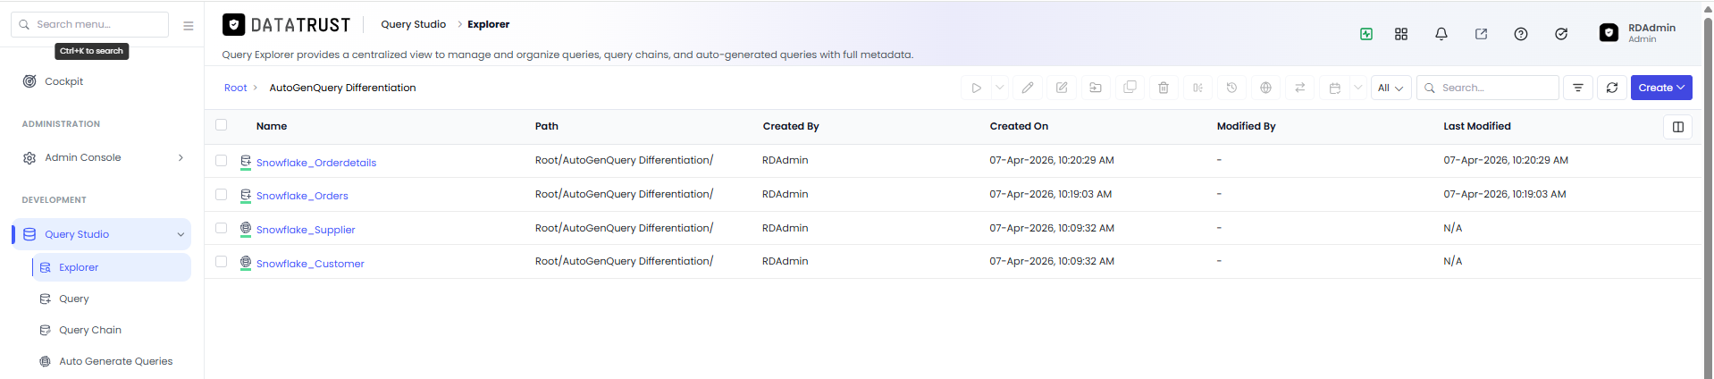The width and height of the screenshot is (1714, 379).
Task: Click the copy/duplicate toolbar icon
Action: click(1130, 88)
